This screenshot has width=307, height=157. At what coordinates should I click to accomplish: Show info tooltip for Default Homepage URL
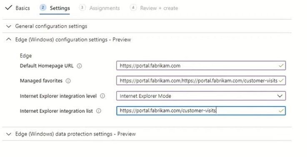click(x=79, y=66)
